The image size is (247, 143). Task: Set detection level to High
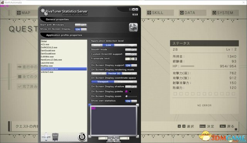[131, 45]
